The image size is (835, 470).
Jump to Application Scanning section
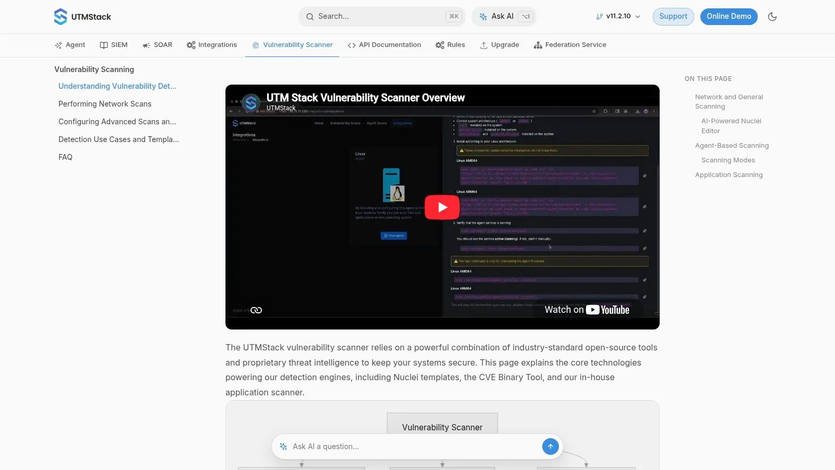point(729,175)
